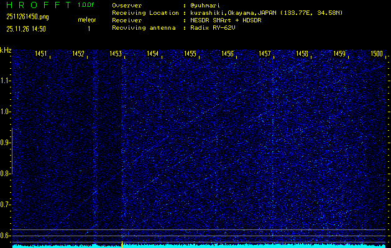Select the 1500 time marker

(377, 54)
